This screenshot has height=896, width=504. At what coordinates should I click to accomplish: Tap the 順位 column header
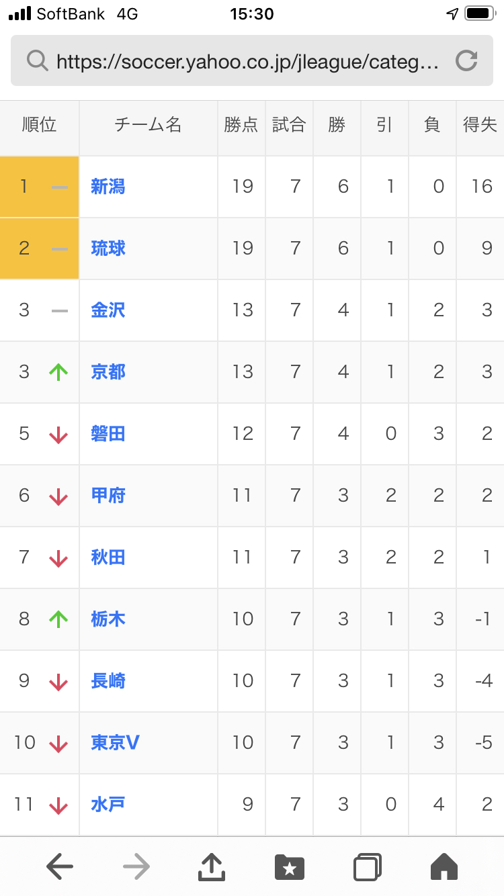[40, 125]
